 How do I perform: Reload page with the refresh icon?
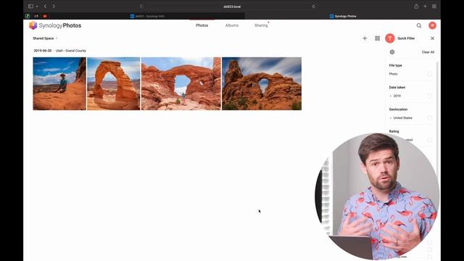pos(314,7)
